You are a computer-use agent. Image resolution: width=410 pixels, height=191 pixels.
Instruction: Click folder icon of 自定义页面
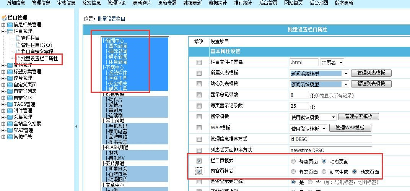click(x=10, y=85)
